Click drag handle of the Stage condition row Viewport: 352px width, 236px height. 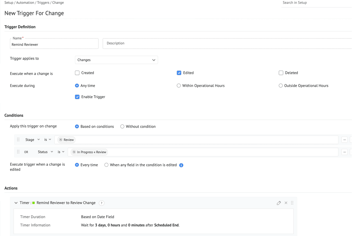(x=18, y=140)
